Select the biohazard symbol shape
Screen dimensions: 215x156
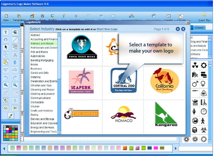(x=204, y=130)
